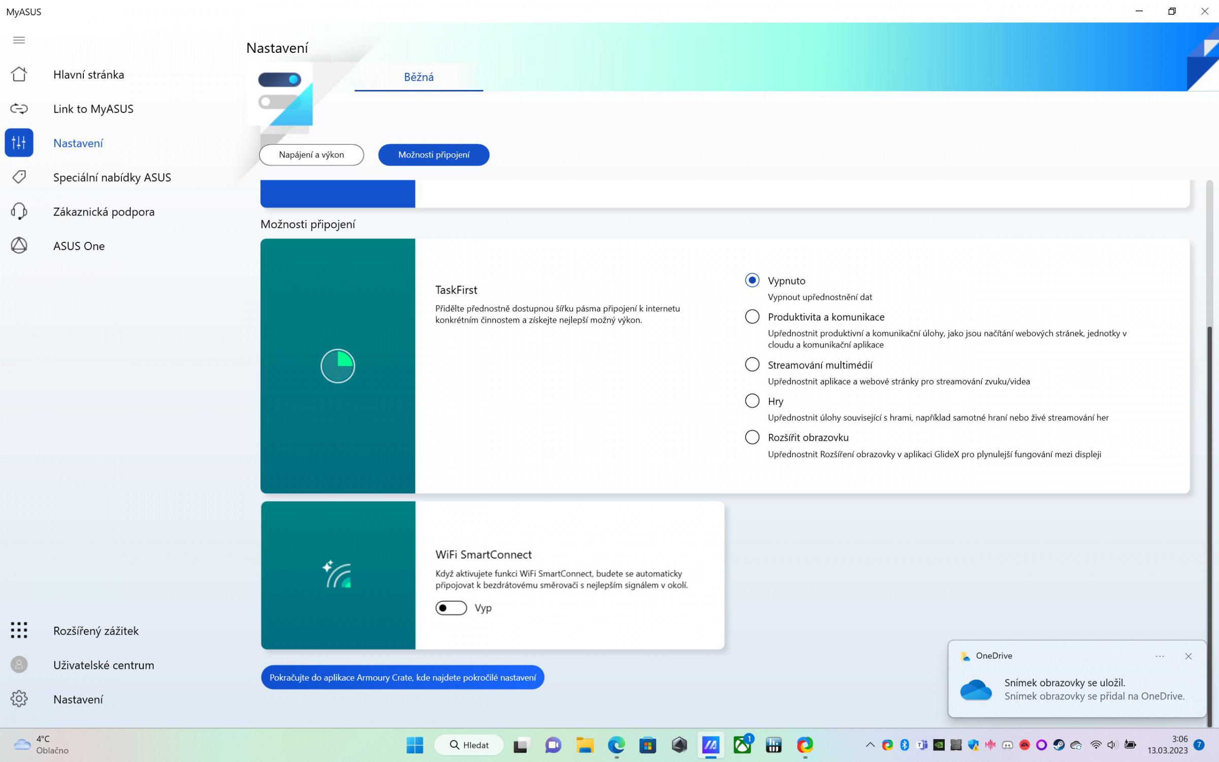Click the NVIDIA tray icon
The height and width of the screenshot is (762, 1219).
939,745
